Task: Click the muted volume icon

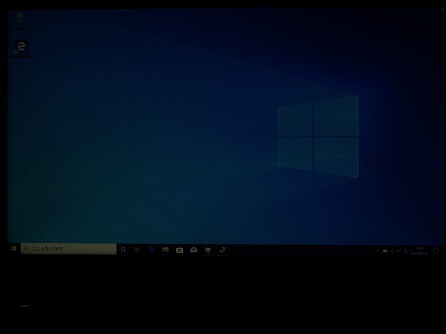Action: pyautogui.click(x=399, y=251)
